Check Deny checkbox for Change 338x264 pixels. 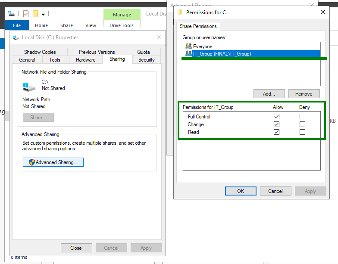[303, 124]
